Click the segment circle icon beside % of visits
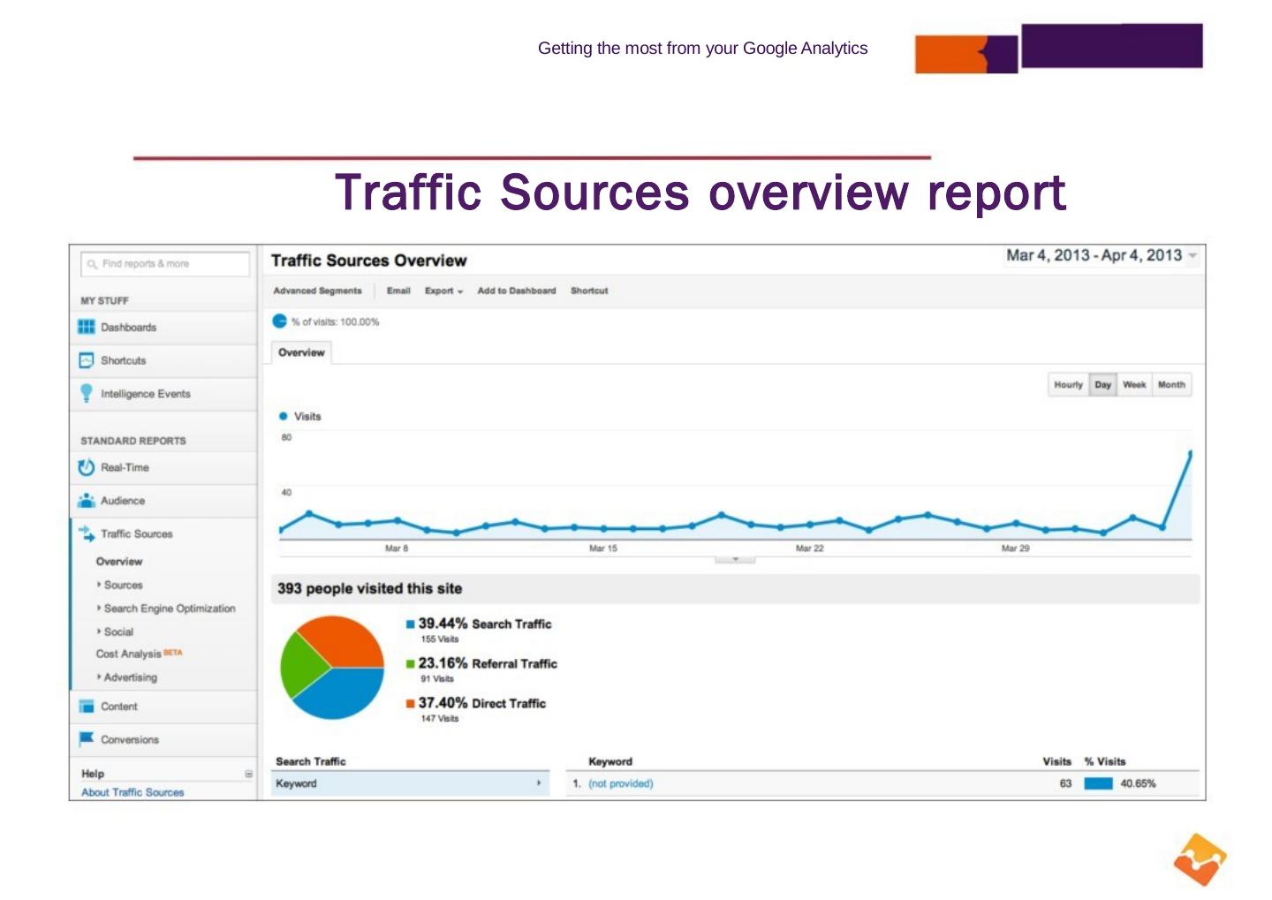This screenshot has height=900, width=1272. point(279,321)
